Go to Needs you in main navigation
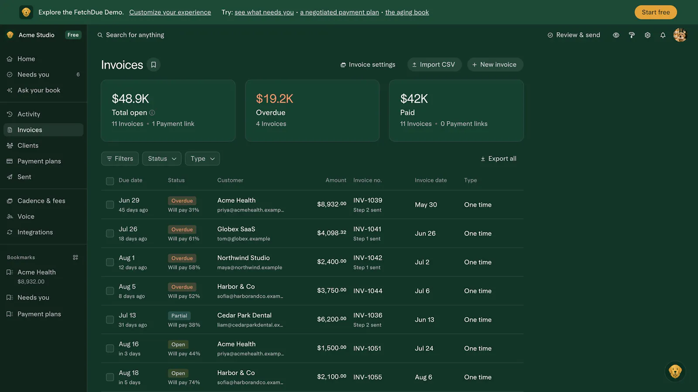This screenshot has width=698, height=392. point(43,74)
